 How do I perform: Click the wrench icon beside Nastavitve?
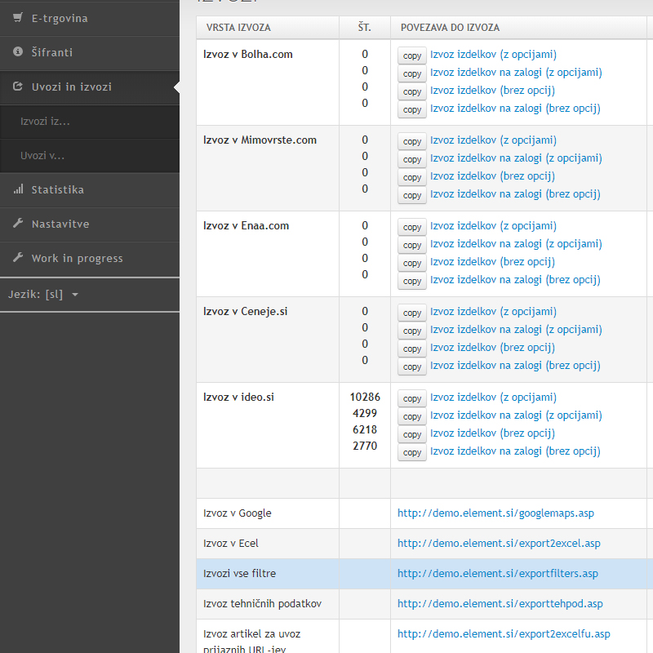(x=18, y=223)
